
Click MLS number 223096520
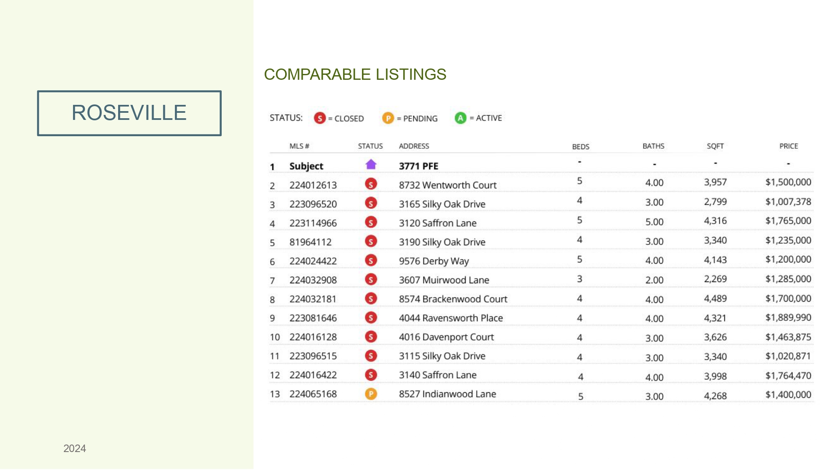point(313,204)
